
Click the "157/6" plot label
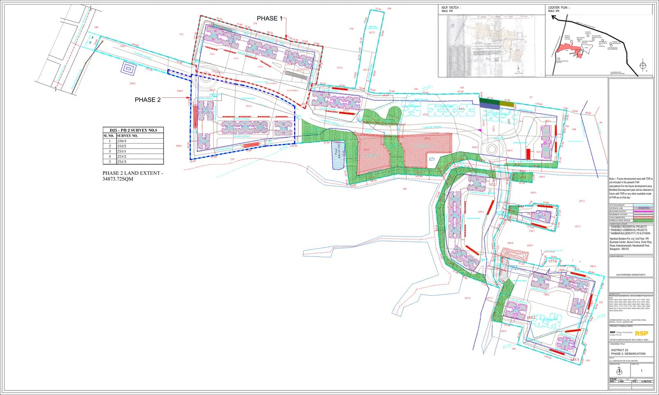pyautogui.click(x=553, y=261)
